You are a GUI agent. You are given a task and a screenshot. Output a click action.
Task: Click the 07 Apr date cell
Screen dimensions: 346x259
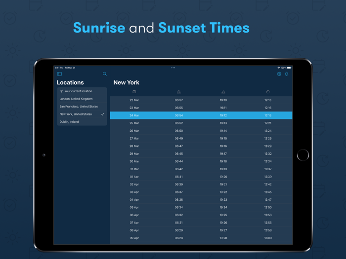click(134, 222)
